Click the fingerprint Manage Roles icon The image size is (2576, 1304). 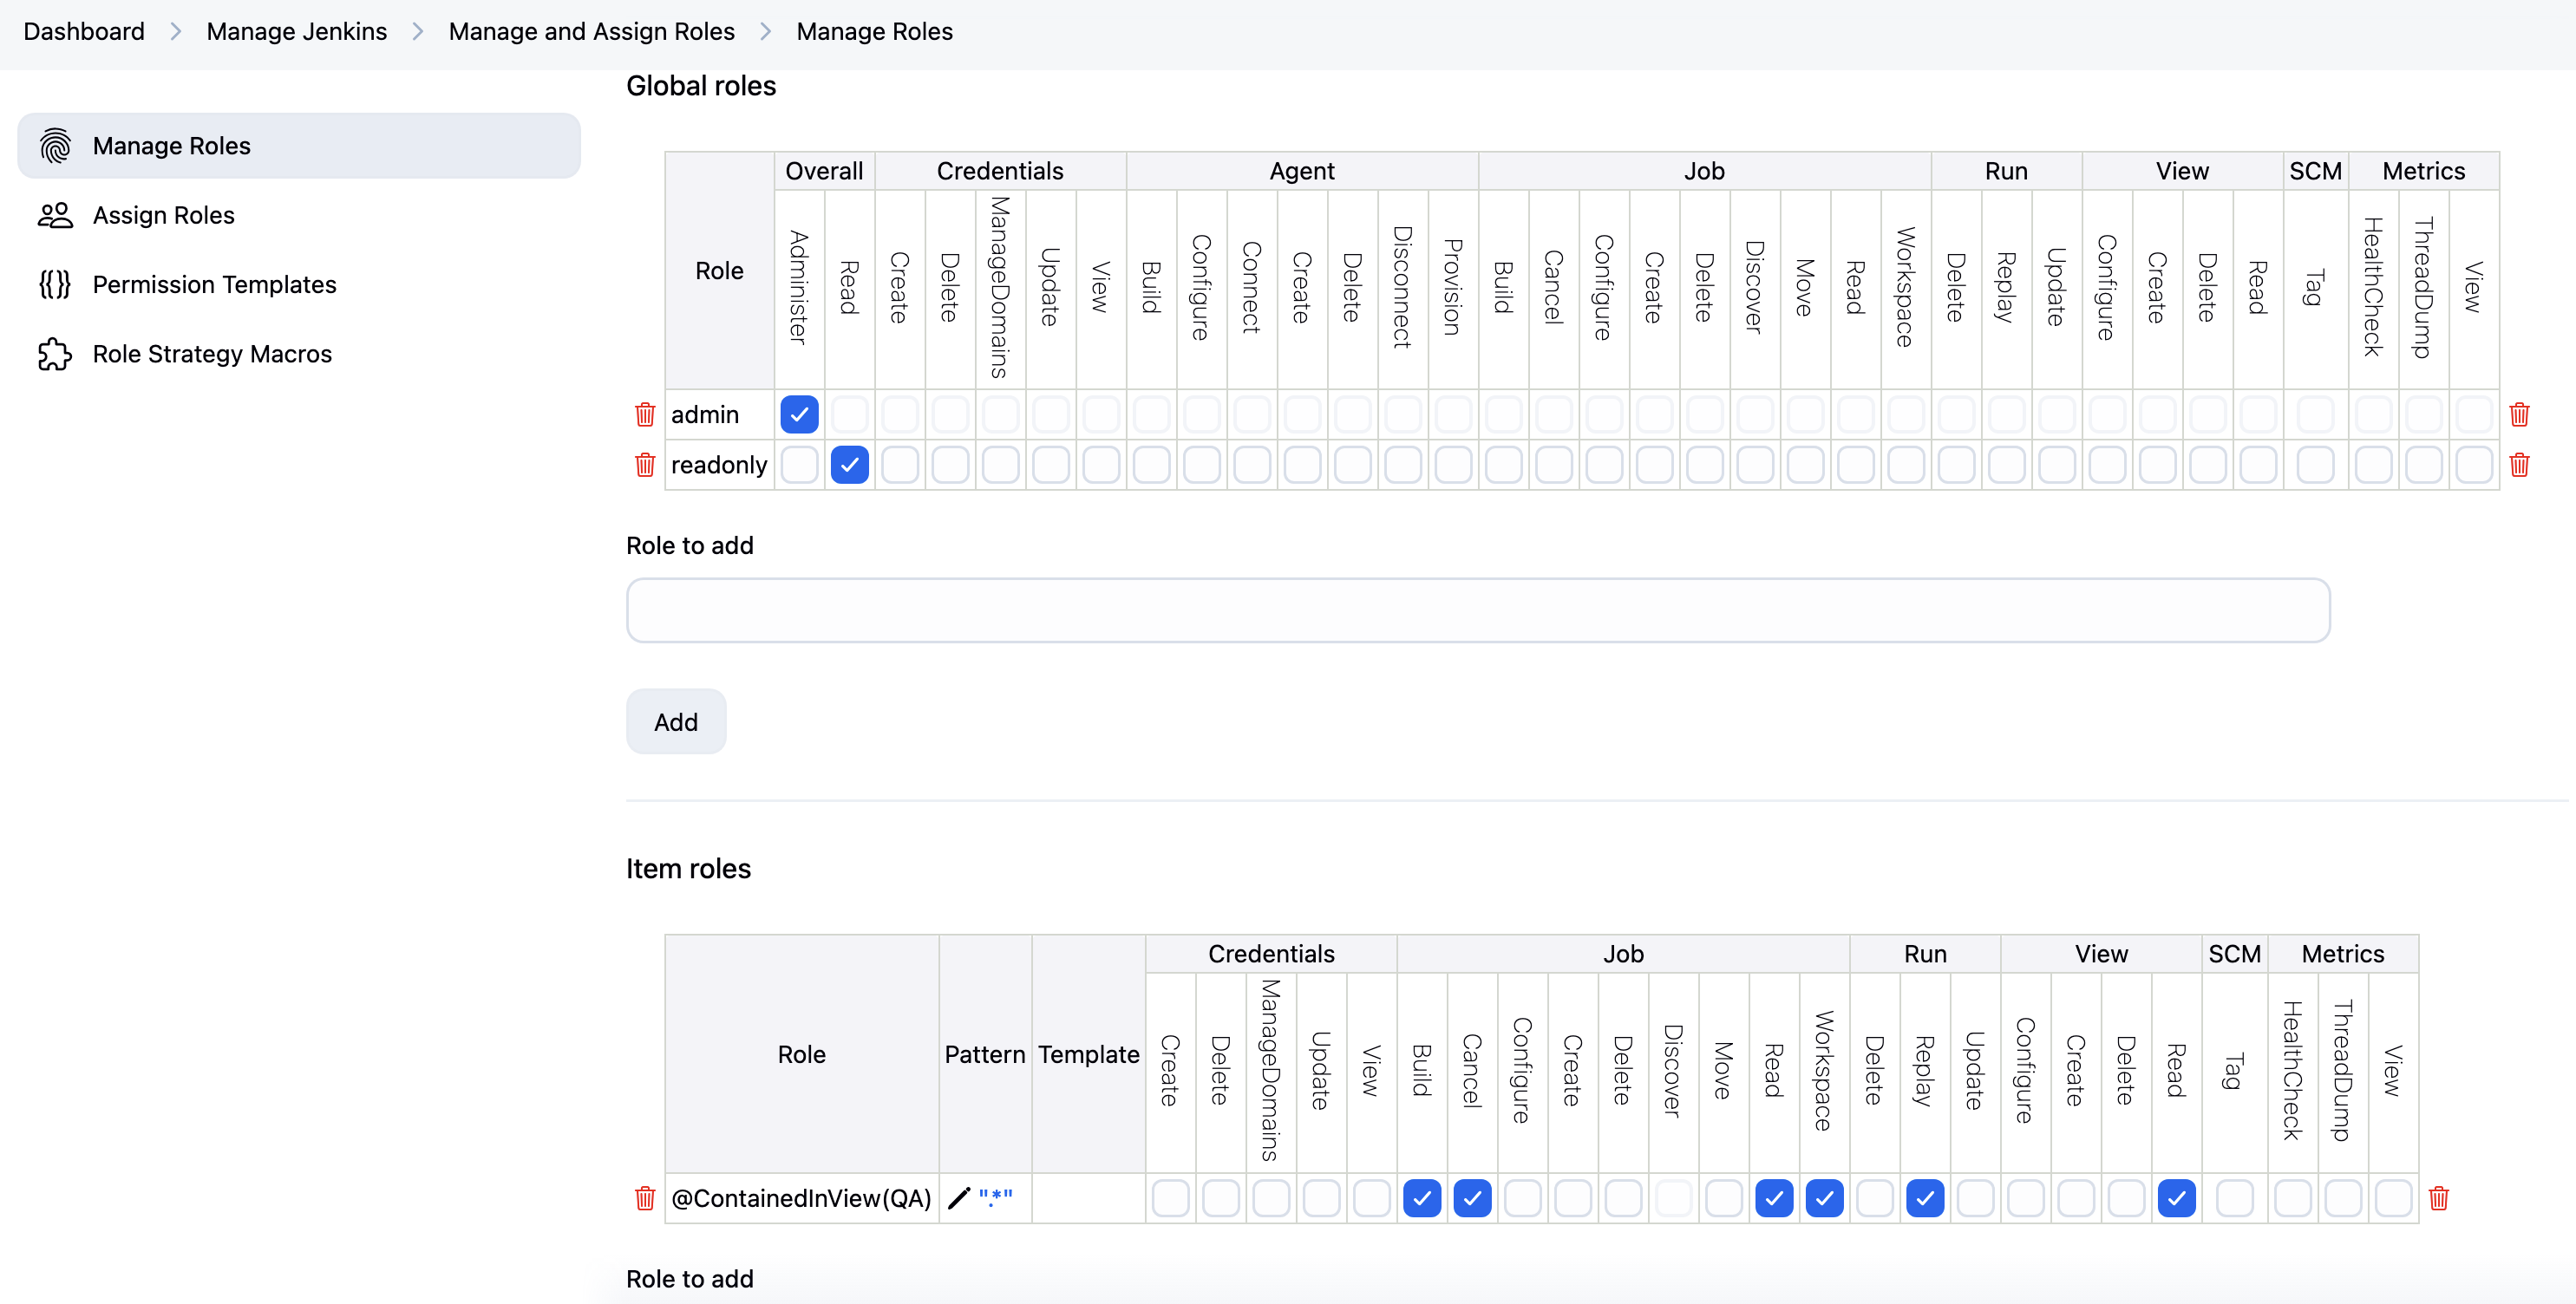click(55, 146)
